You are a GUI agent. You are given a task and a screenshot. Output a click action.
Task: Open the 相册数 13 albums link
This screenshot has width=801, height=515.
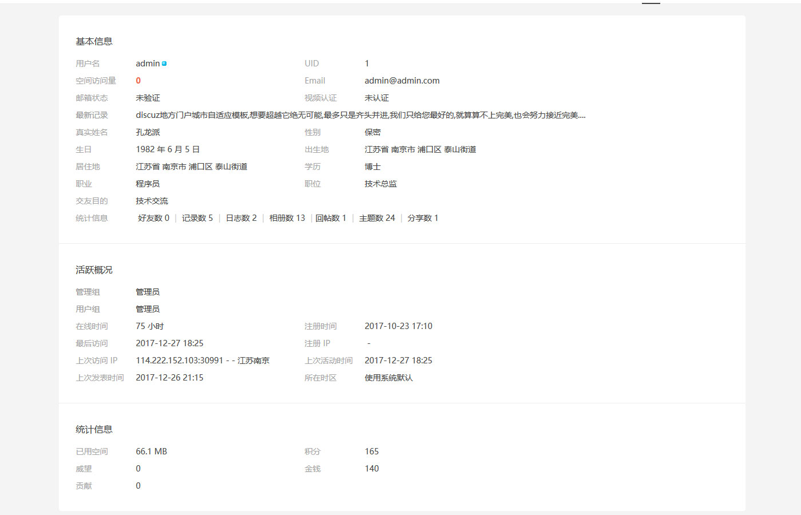[x=287, y=218]
